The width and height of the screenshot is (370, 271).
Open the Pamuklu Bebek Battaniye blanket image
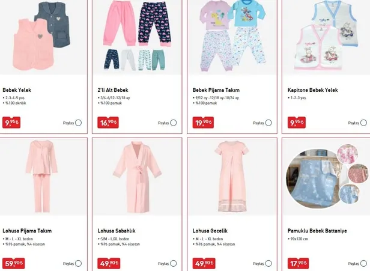(x=327, y=177)
